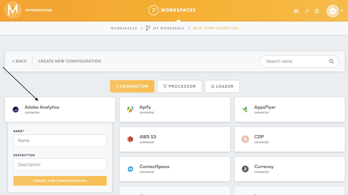Viewport: 348px width, 195px height.
Task: Switch to the Processor tab
Action: click(x=180, y=86)
